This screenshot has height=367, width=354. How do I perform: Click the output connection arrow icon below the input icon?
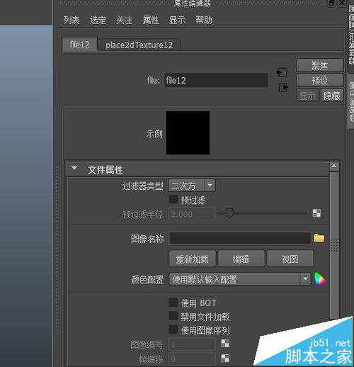click(x=283, y=87)
